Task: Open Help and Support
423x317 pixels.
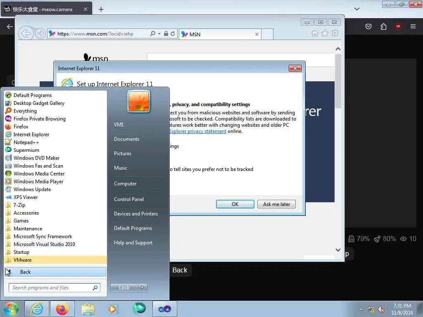Action: click(133, 242)
